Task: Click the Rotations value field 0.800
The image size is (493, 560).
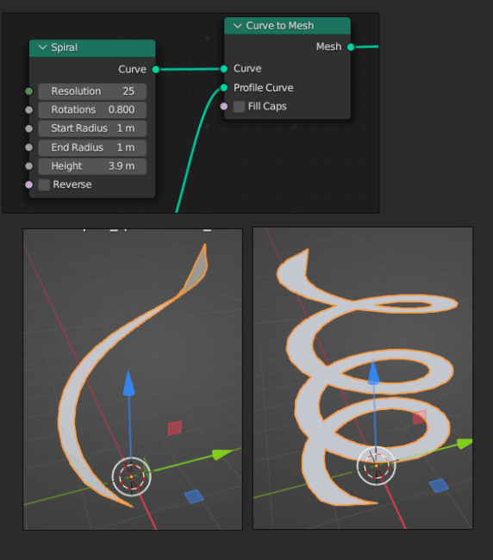Action: [92, 109]
